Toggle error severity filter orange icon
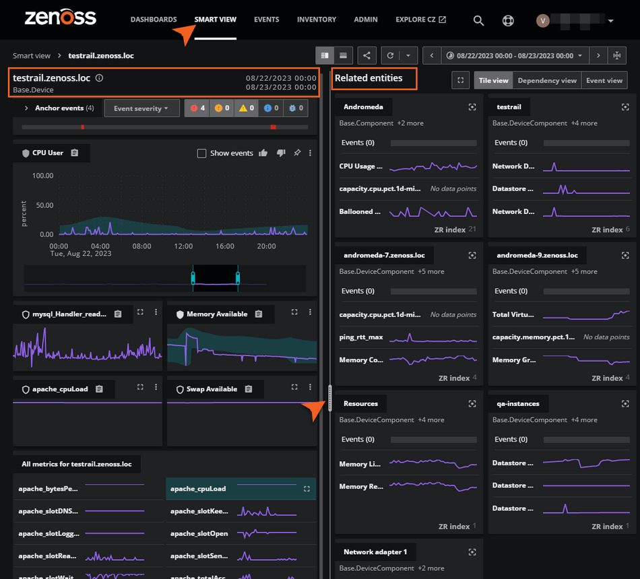This screenshot has width=640, height=579. (222, 108)
